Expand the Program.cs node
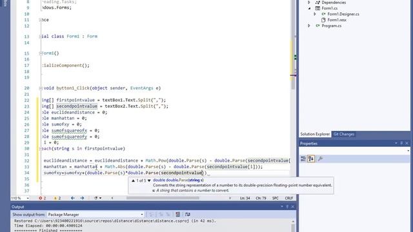 pos(309,26)
